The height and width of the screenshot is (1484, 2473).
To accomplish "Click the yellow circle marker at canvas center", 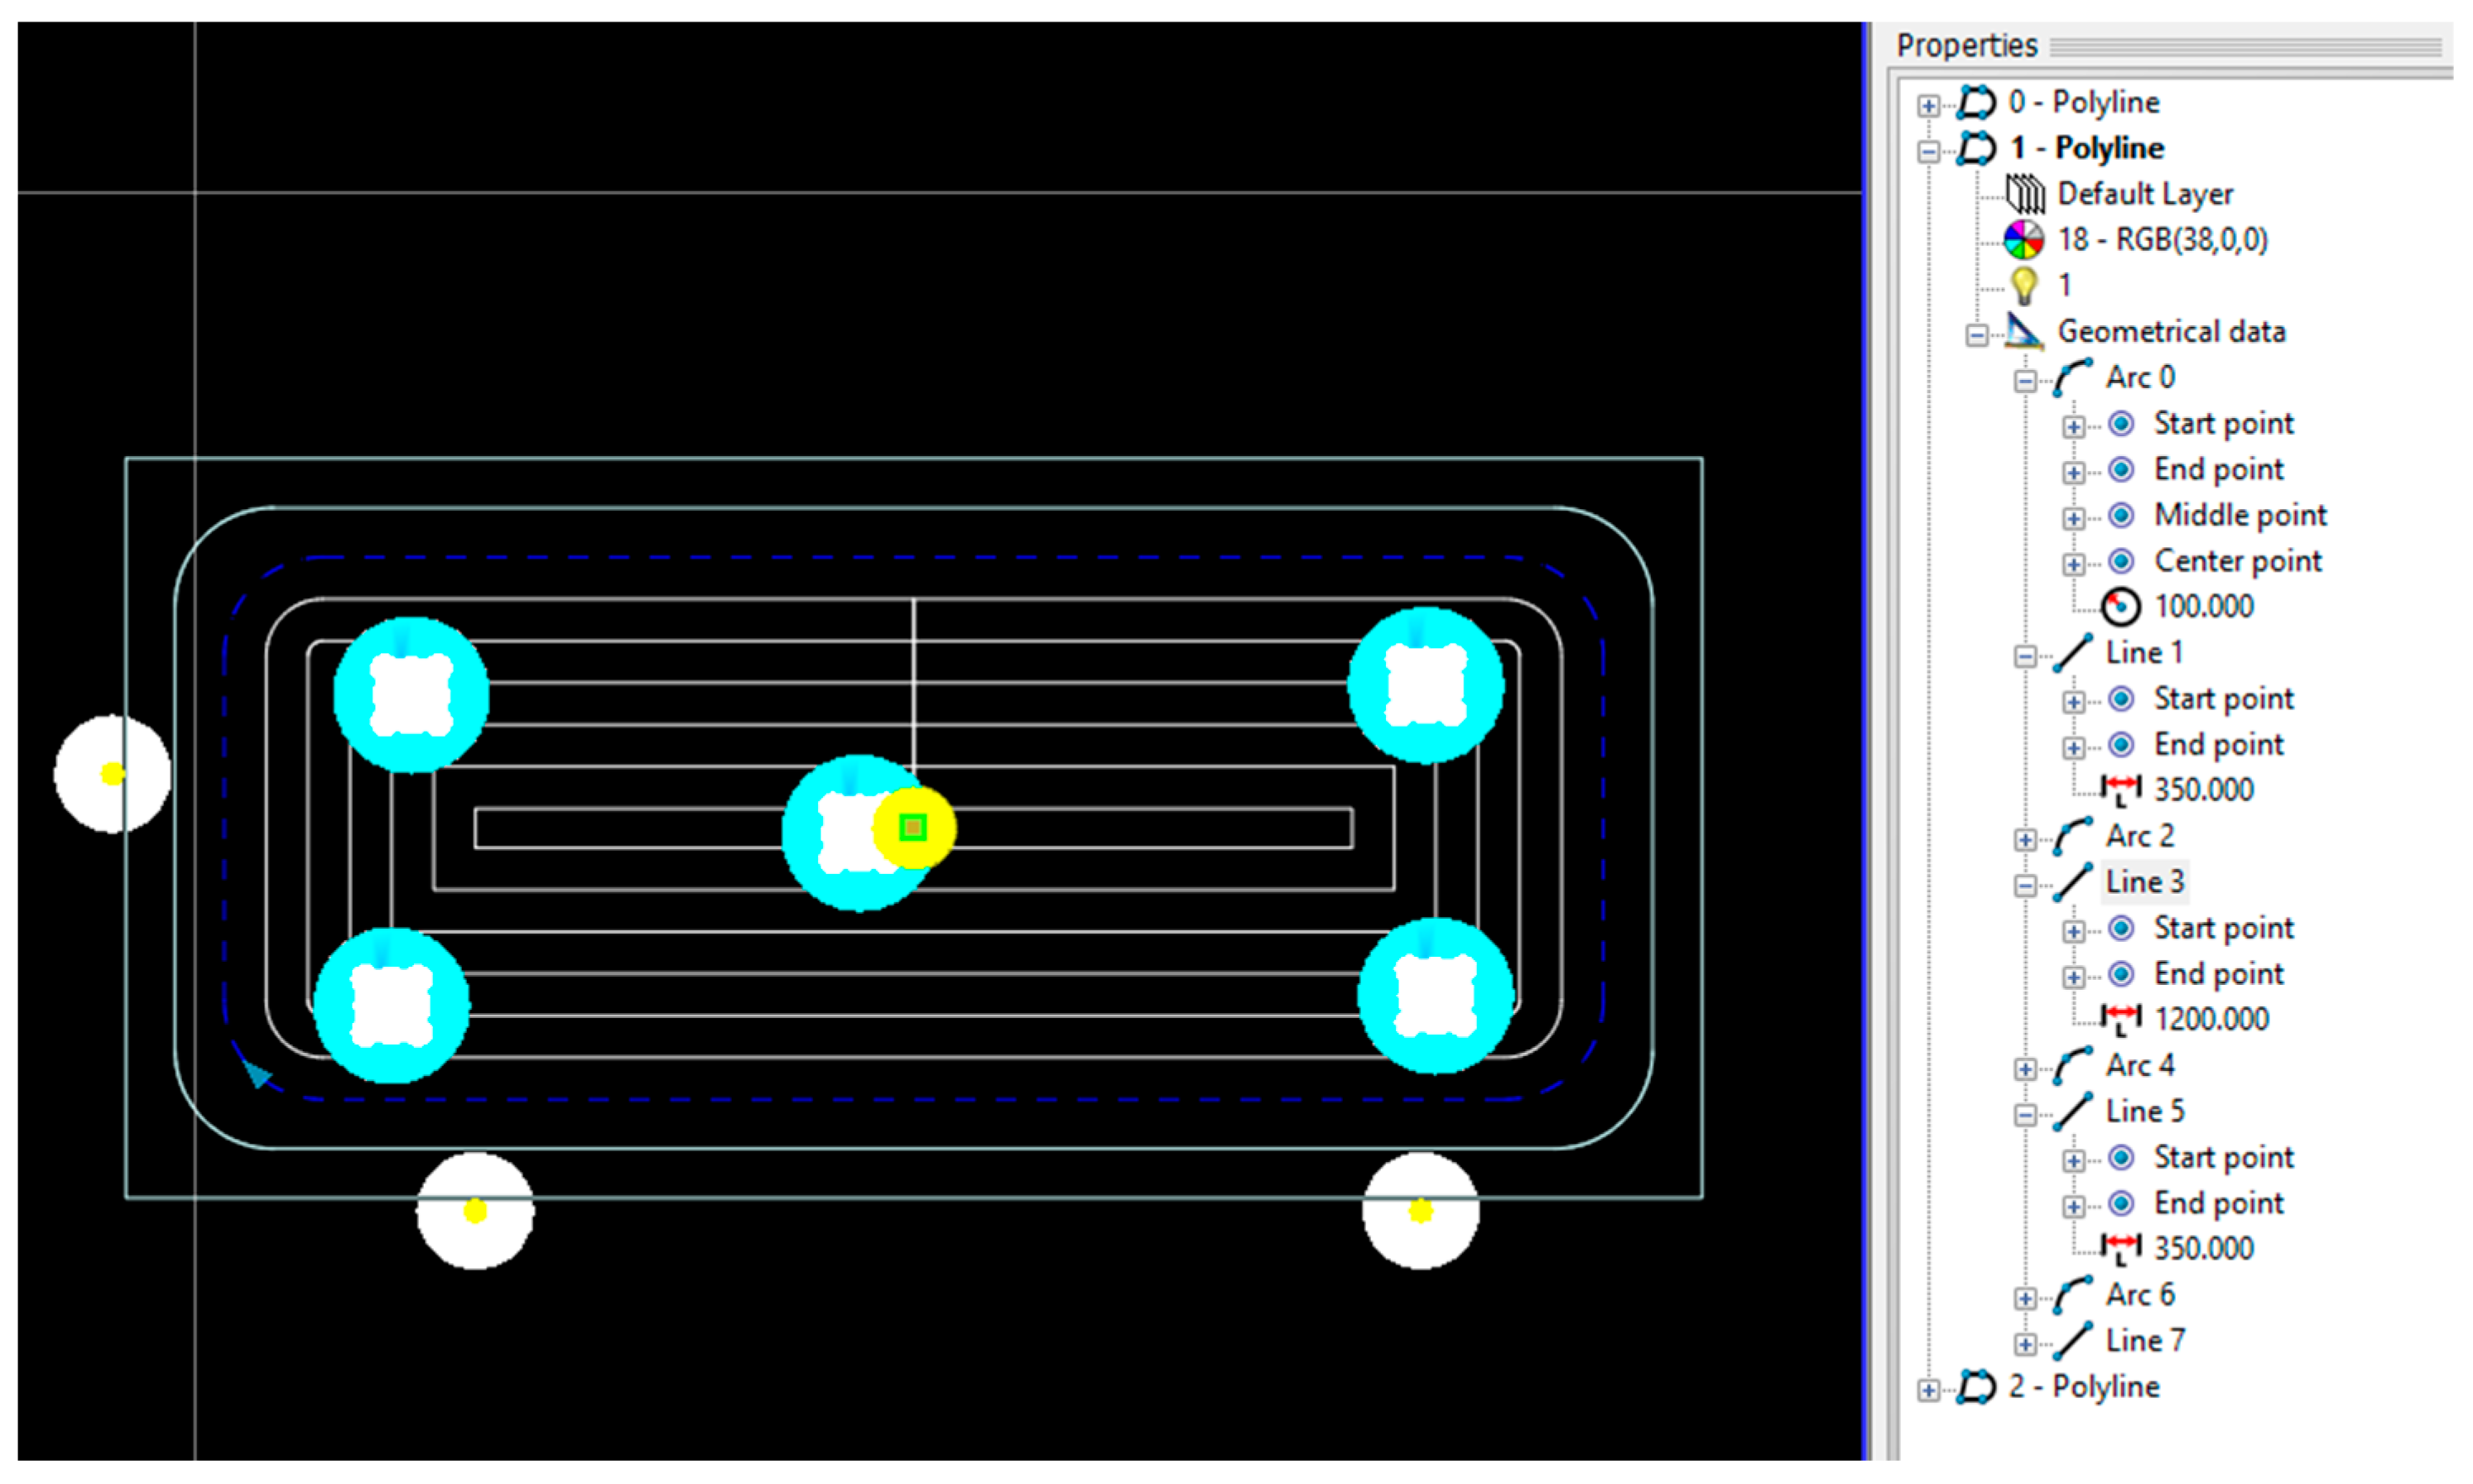I will tap(913, 828).
